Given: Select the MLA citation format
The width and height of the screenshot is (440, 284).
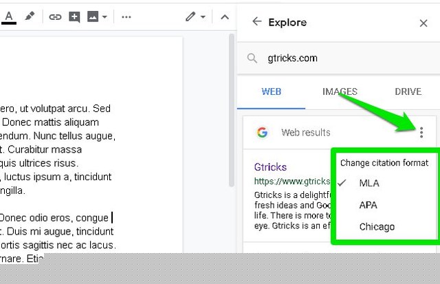Looking at the screenshot, I should [x=368, y=184].
